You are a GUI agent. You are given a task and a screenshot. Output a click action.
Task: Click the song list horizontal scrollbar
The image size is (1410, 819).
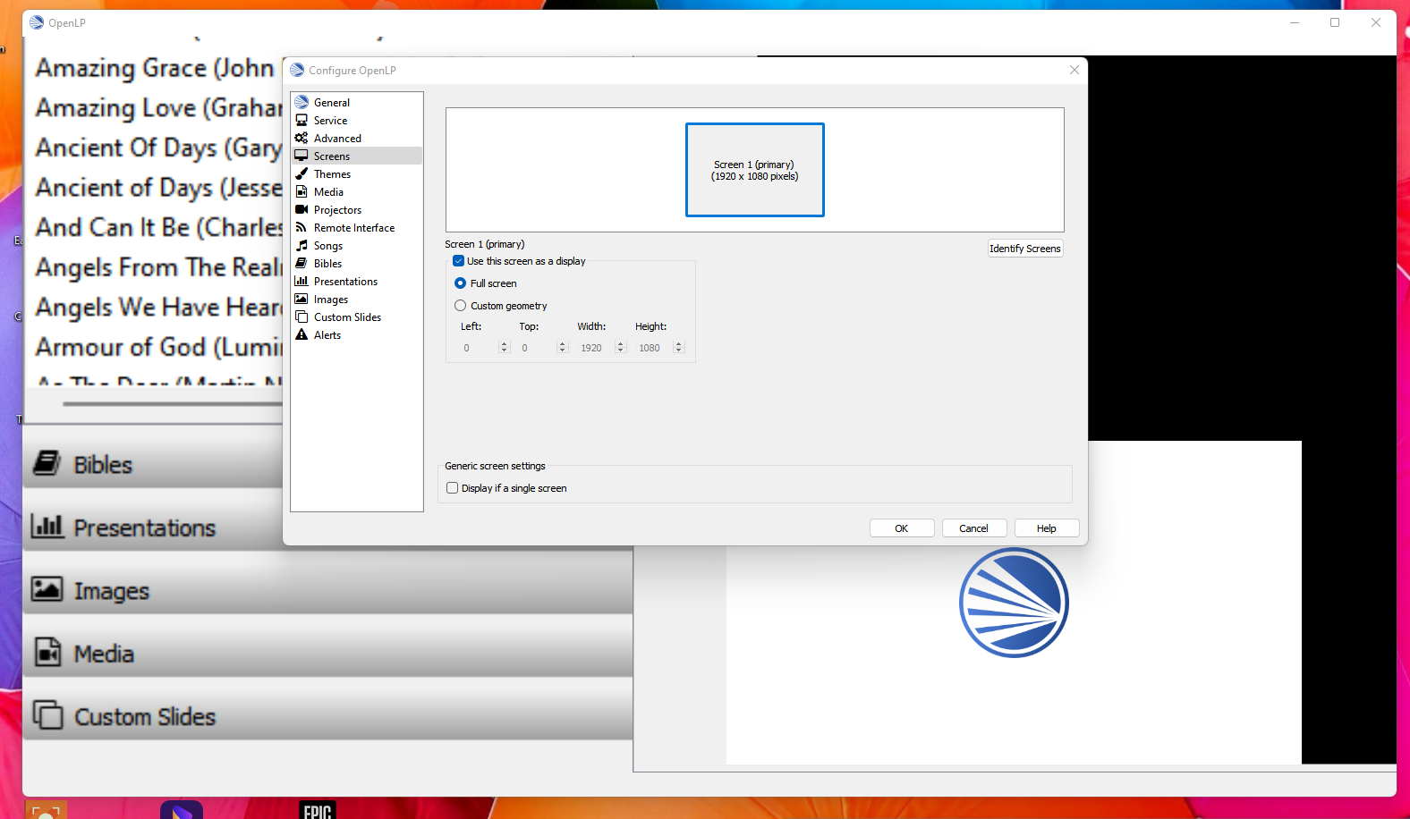pos(173,403)
